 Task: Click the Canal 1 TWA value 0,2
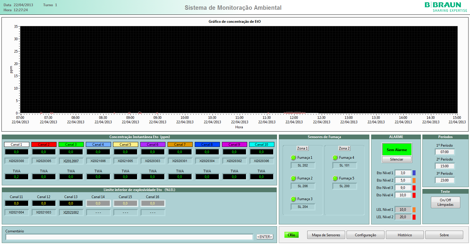coord(17,177)
